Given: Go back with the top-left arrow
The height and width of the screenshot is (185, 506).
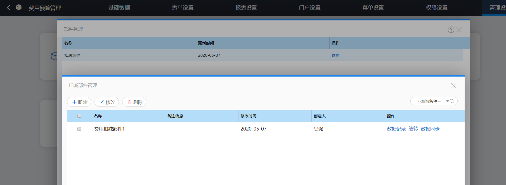Looking at the screenshot, I should [x=9, y=8].
